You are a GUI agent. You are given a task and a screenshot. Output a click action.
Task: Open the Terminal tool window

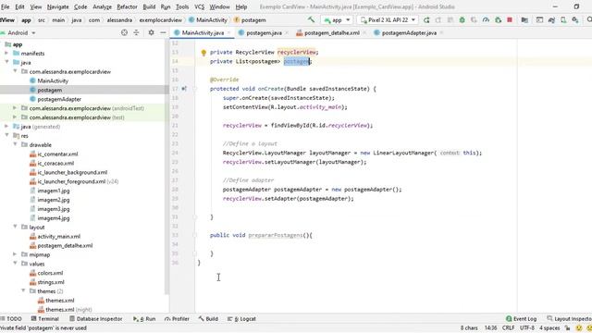[x=45, y=319]
